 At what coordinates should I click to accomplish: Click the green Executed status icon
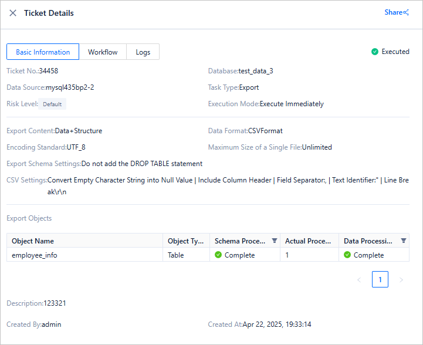click(375, 52)
